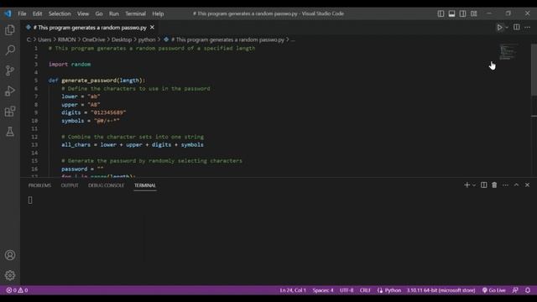The width and height of the screenshot is (537, 302).
Task: Open the Edit menu
Action: click(x=37, y=13)
